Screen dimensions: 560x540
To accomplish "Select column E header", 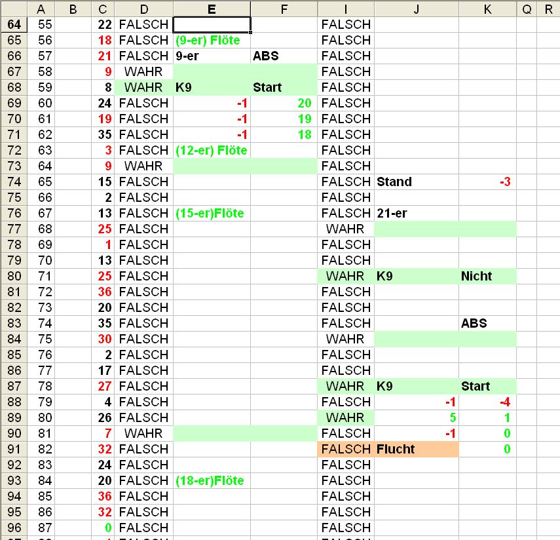I will (x=212, y=9).
